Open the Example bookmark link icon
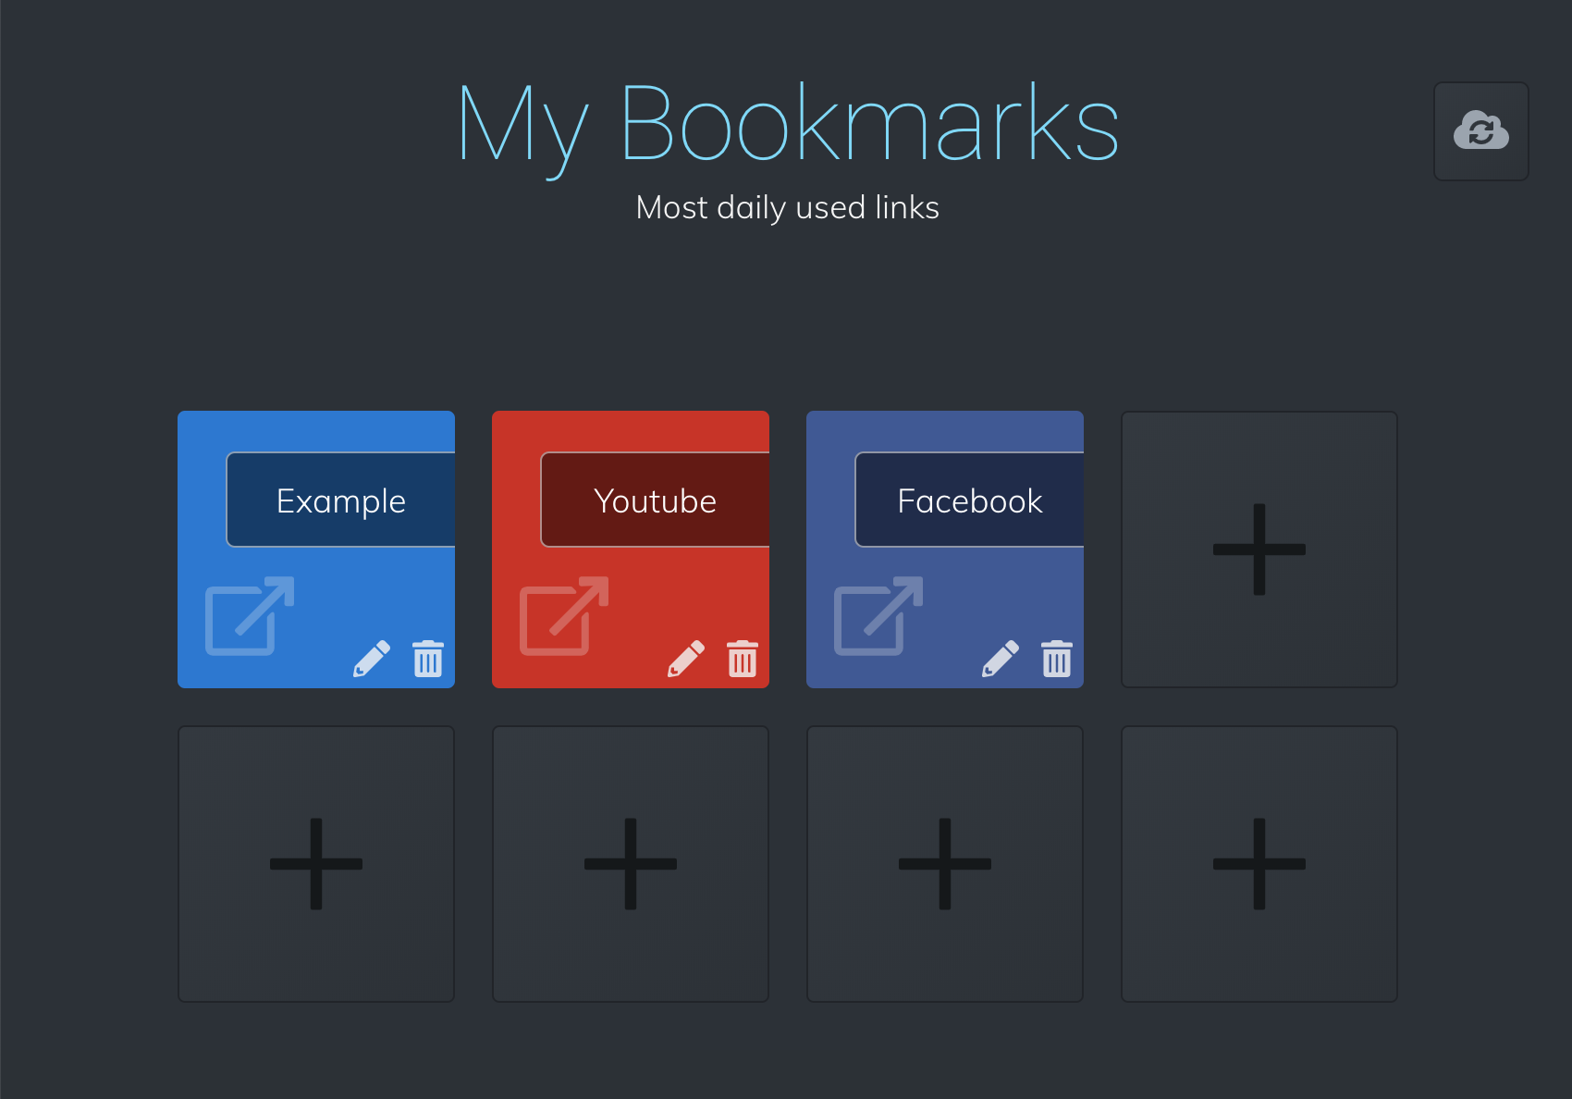Viewport: 1572px width, 1099px height. click(x=250, y=616)
